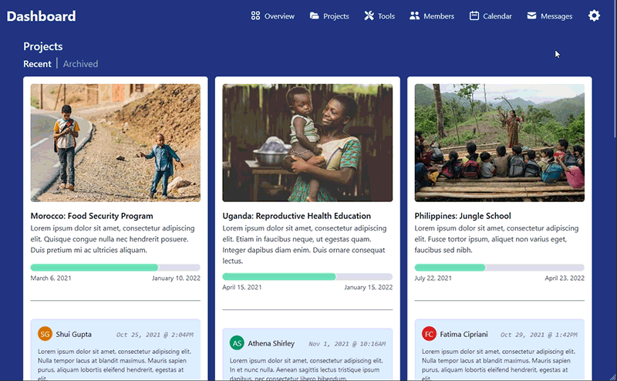Click the Overview grid icon

255,16
